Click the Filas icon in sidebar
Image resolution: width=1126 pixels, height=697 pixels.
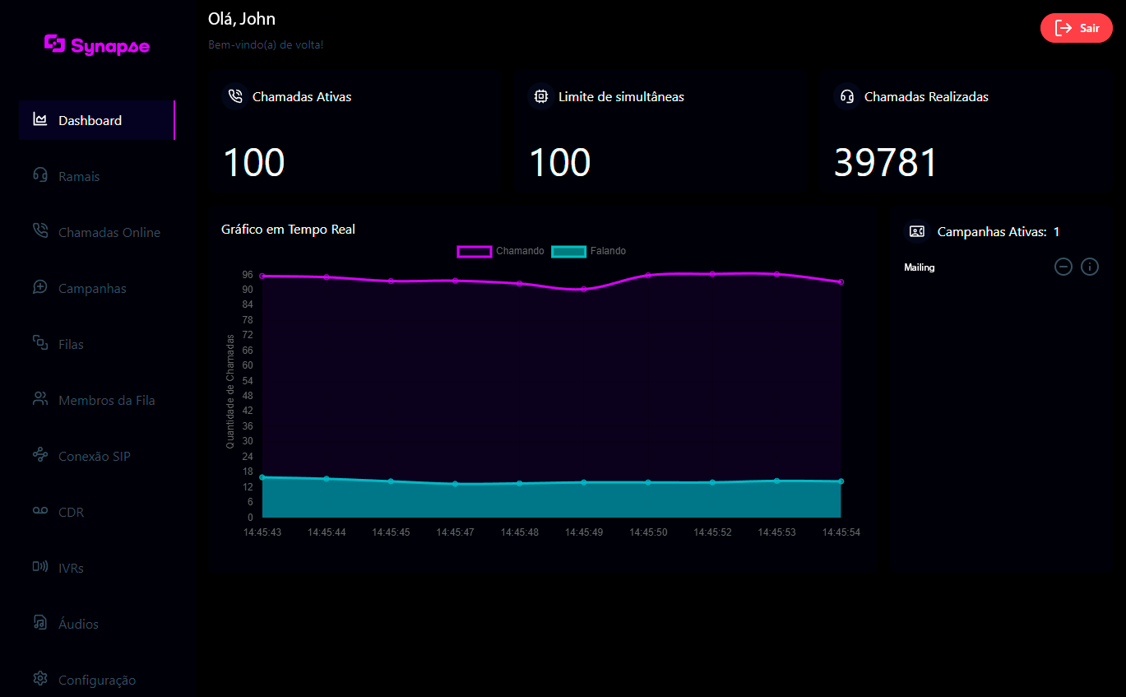pos(39,343)
